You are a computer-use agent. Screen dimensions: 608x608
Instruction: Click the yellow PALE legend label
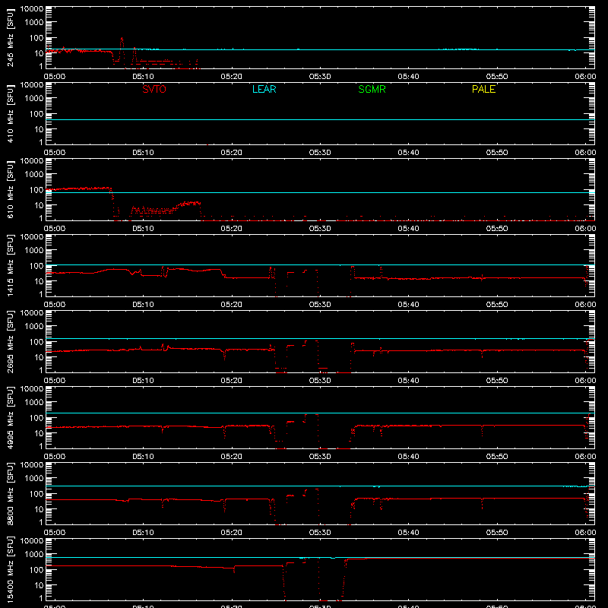coord(483,89)
